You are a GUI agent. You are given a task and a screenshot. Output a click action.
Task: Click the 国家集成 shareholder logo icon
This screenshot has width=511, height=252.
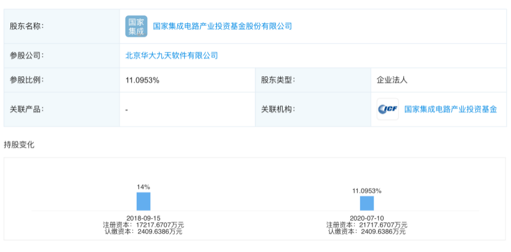pos(136,26)
